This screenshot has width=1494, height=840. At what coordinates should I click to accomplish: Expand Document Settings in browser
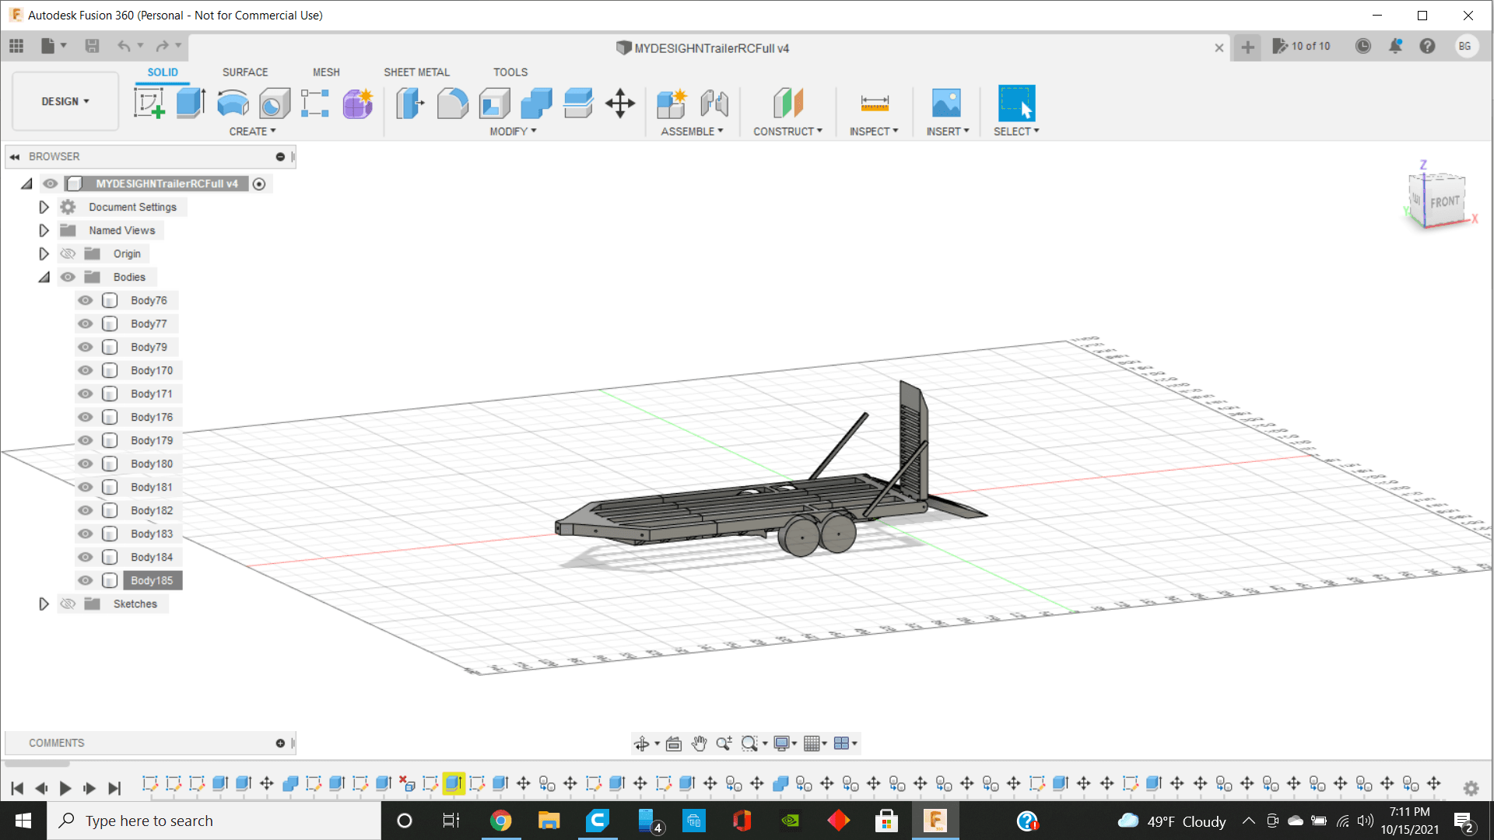pos(43,206)
